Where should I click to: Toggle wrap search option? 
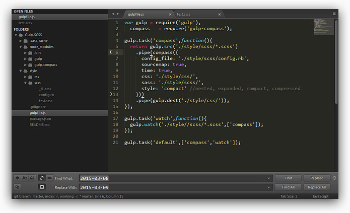[42, 178]
